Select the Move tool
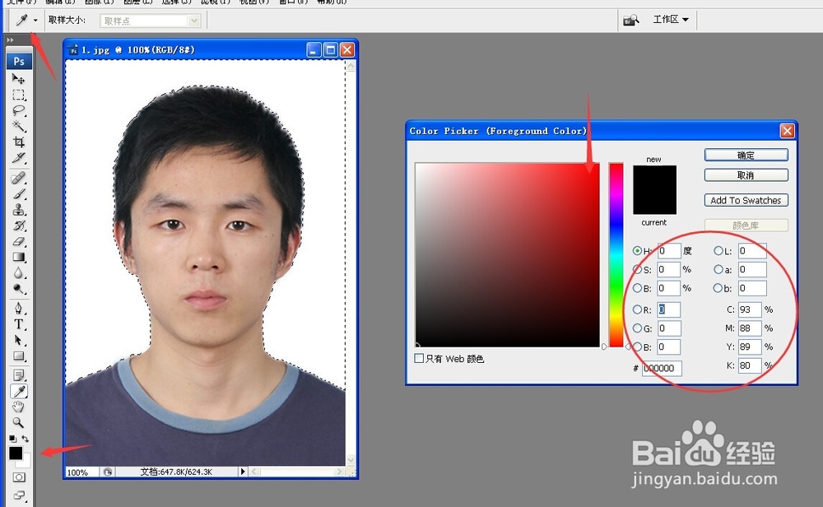 18,79
